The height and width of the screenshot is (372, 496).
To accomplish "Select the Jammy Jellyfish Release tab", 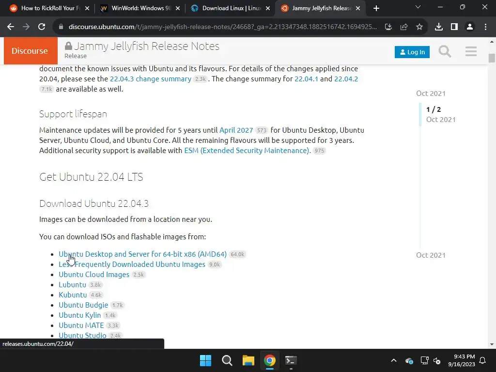I will click(x=320, y=8).
